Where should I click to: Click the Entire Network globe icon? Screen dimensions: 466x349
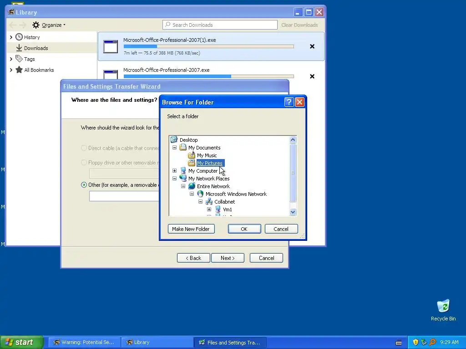192,186
